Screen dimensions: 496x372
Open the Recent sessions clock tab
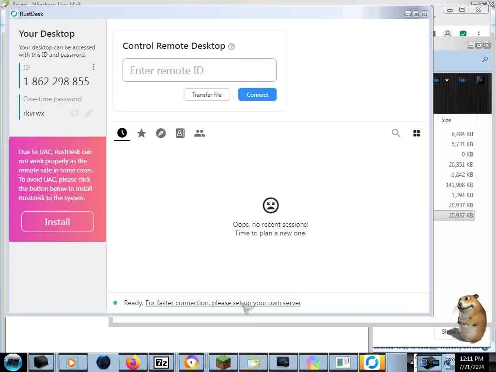click(122, 133)
